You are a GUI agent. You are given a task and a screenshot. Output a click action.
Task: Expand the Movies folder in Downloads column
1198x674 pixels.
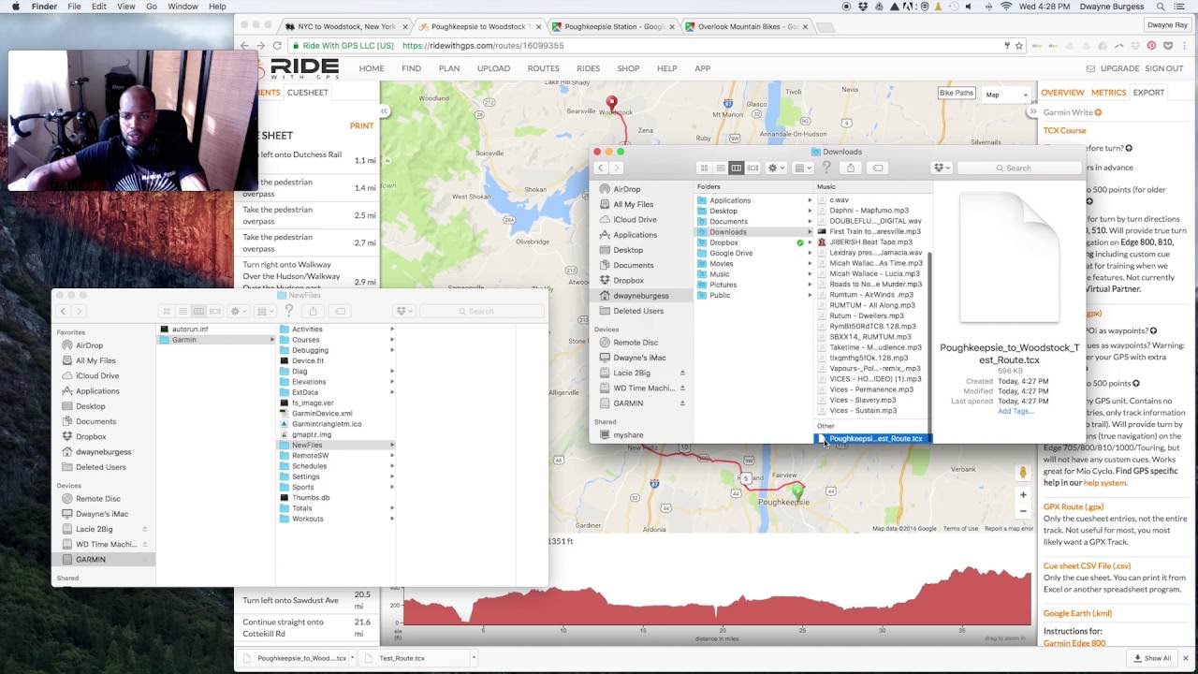click(x=810, y=263)
